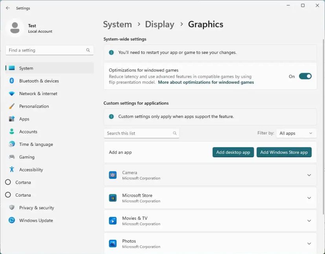
Task: Maximize the Settings window
Action: pos(303,6)
